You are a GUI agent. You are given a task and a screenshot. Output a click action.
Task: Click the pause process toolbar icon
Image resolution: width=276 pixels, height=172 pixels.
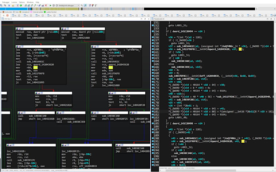pyautogui.click(x=54, y=5)
